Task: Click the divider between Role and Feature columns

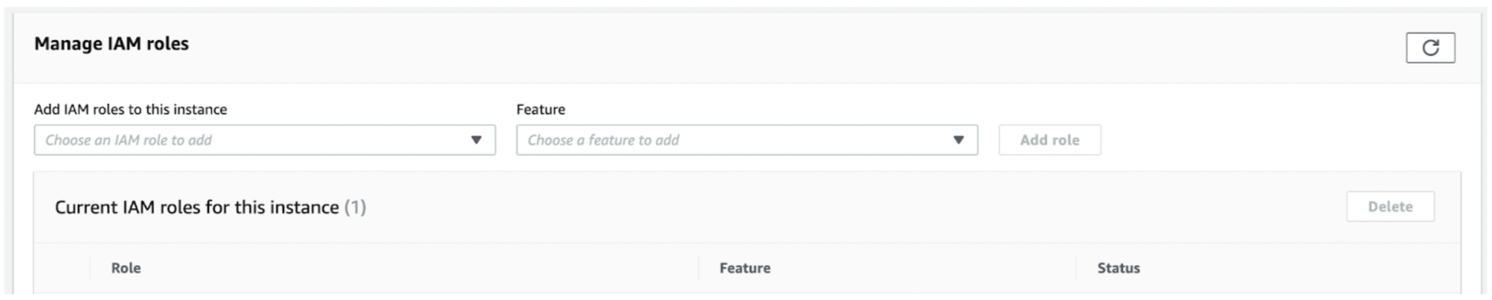Action: tap(699, 268)
